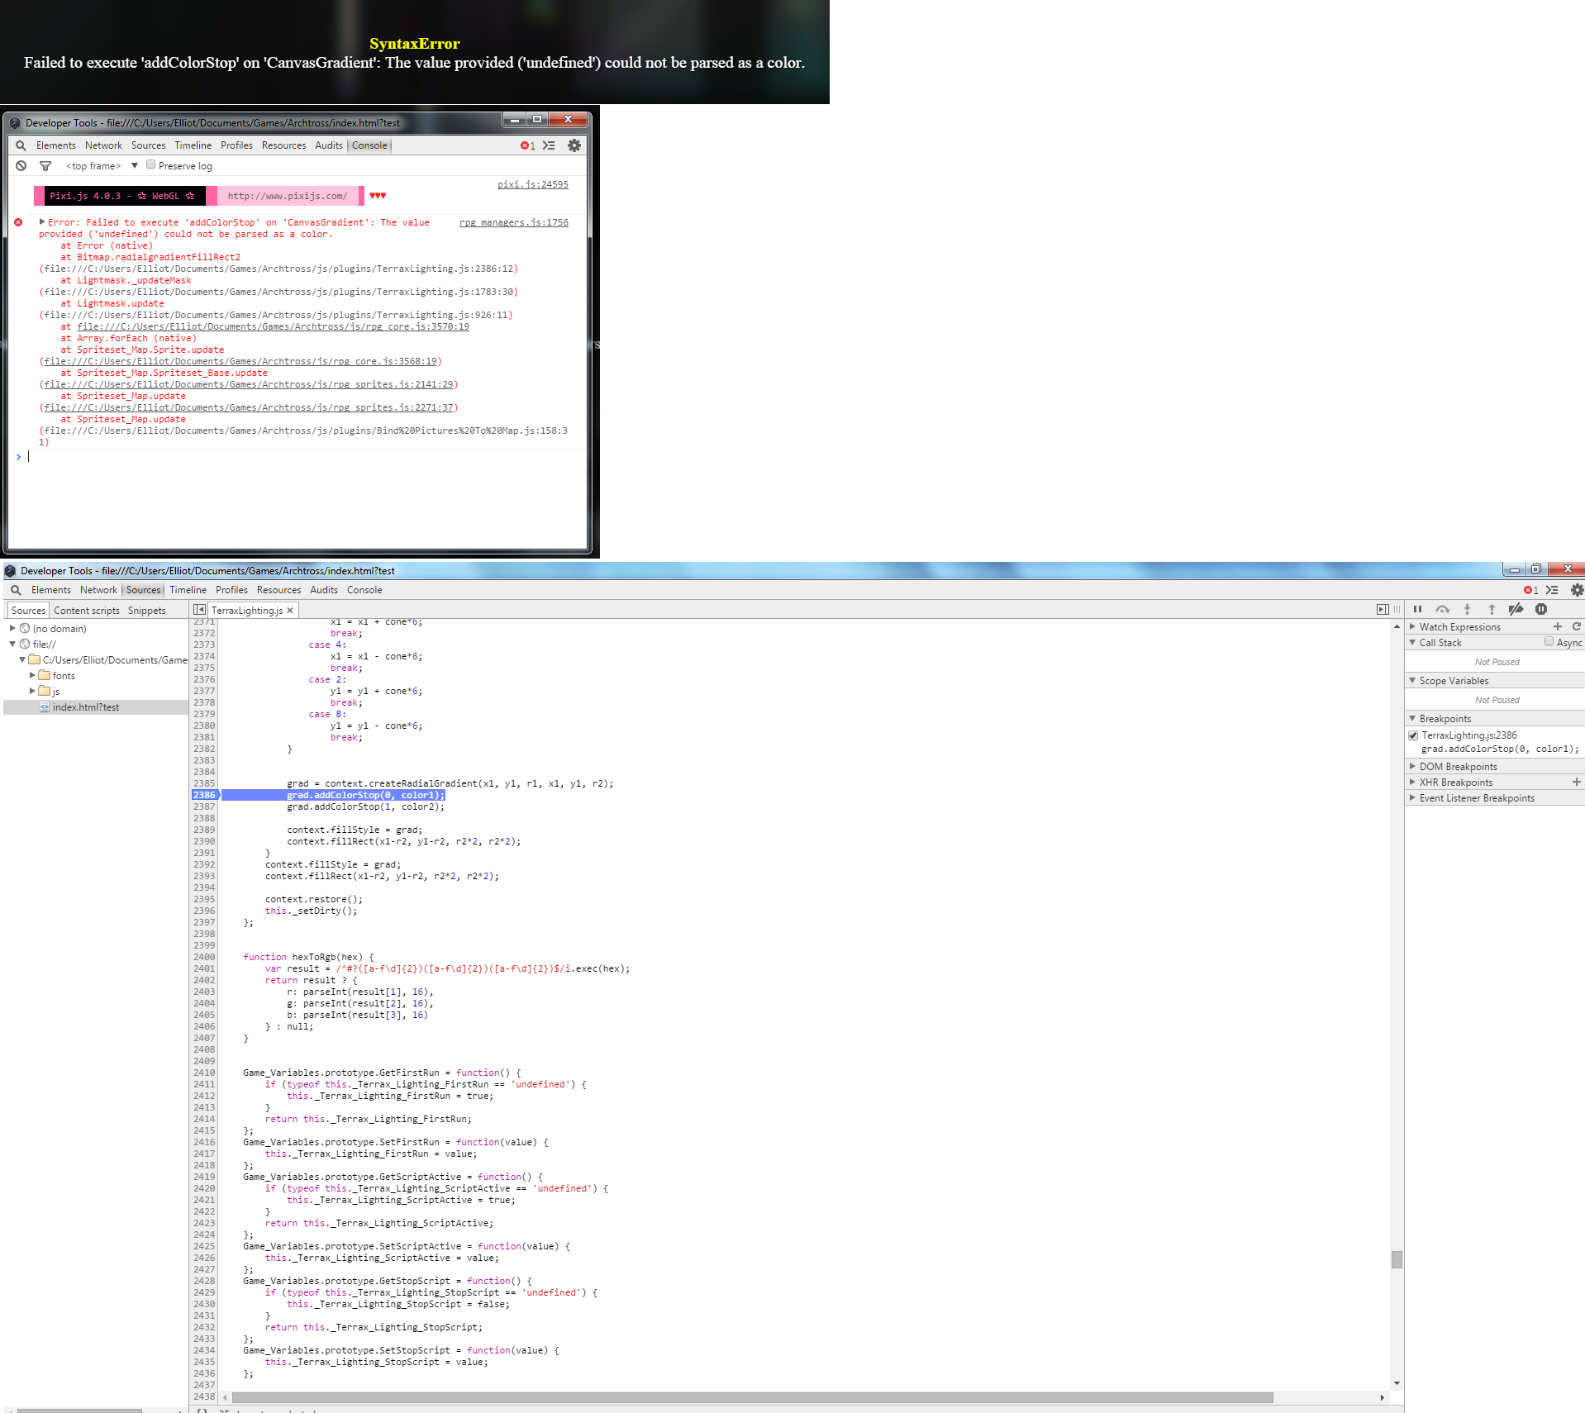This screenshot has width=1585, height=1413.
Task: Select index.html?test in file tree
Action: [x=86, y=707]
